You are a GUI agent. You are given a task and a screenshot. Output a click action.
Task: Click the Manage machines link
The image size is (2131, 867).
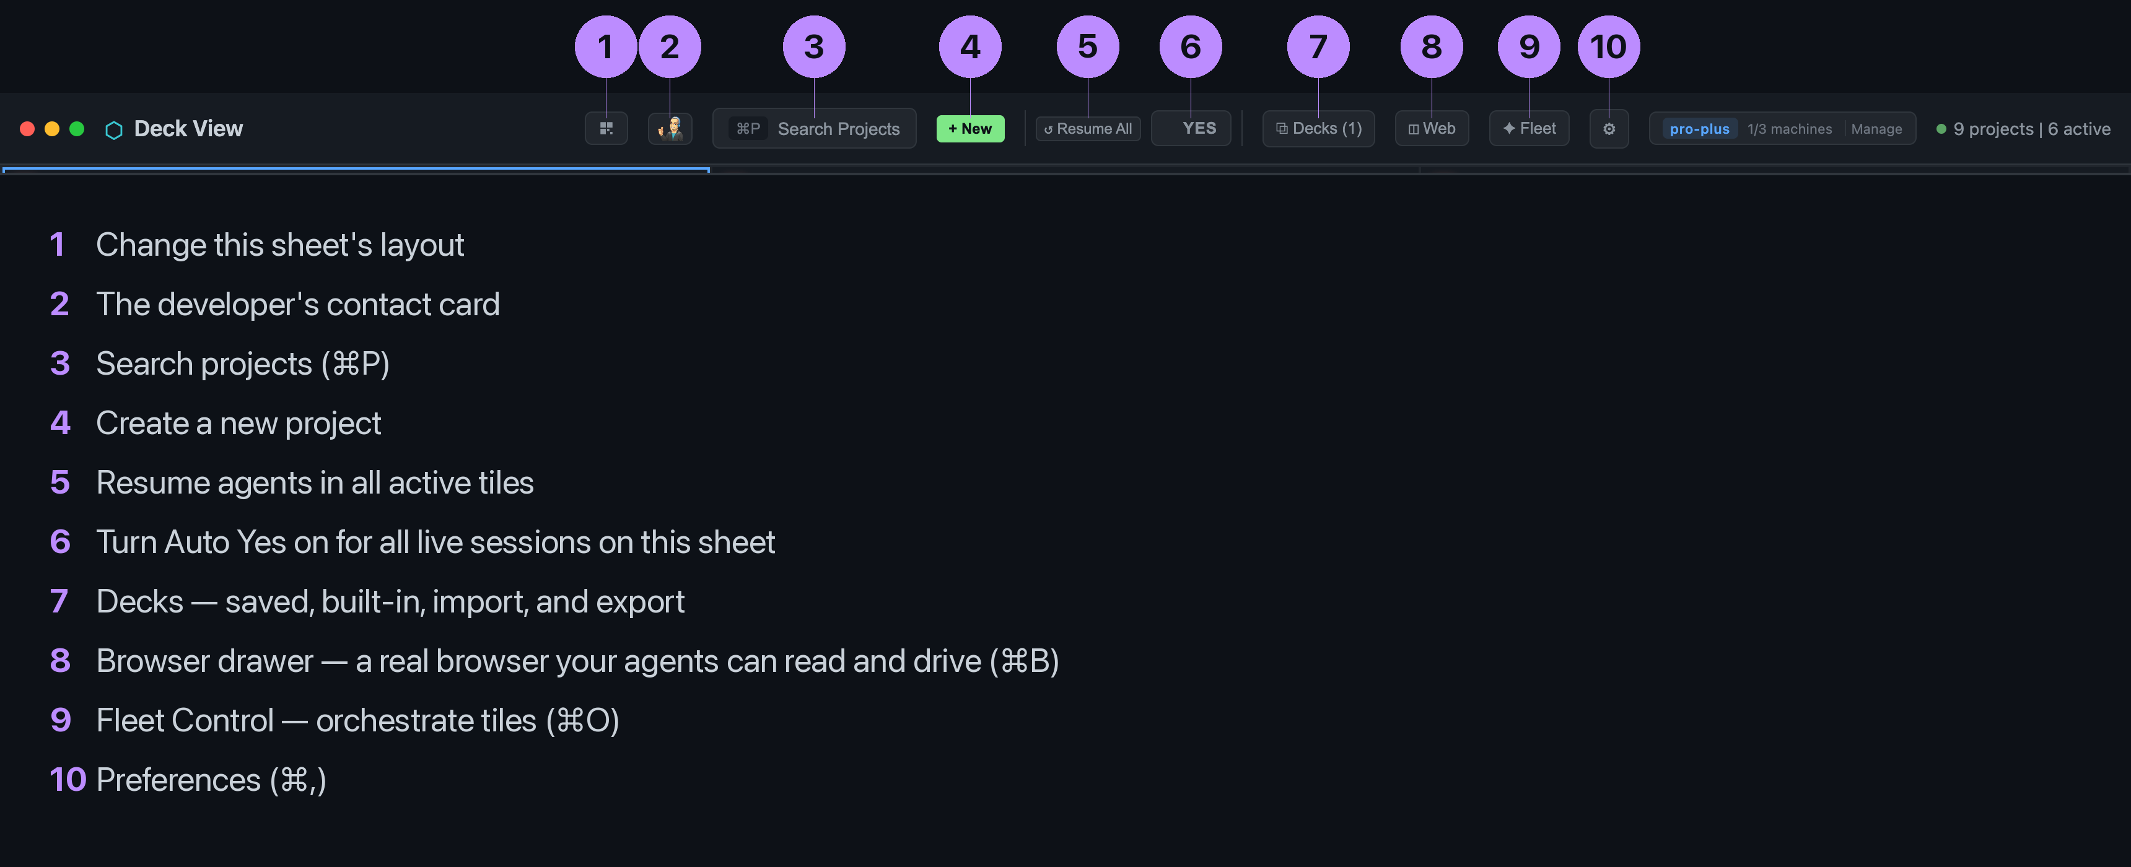pyautogui.click(x=1876, y=129)
